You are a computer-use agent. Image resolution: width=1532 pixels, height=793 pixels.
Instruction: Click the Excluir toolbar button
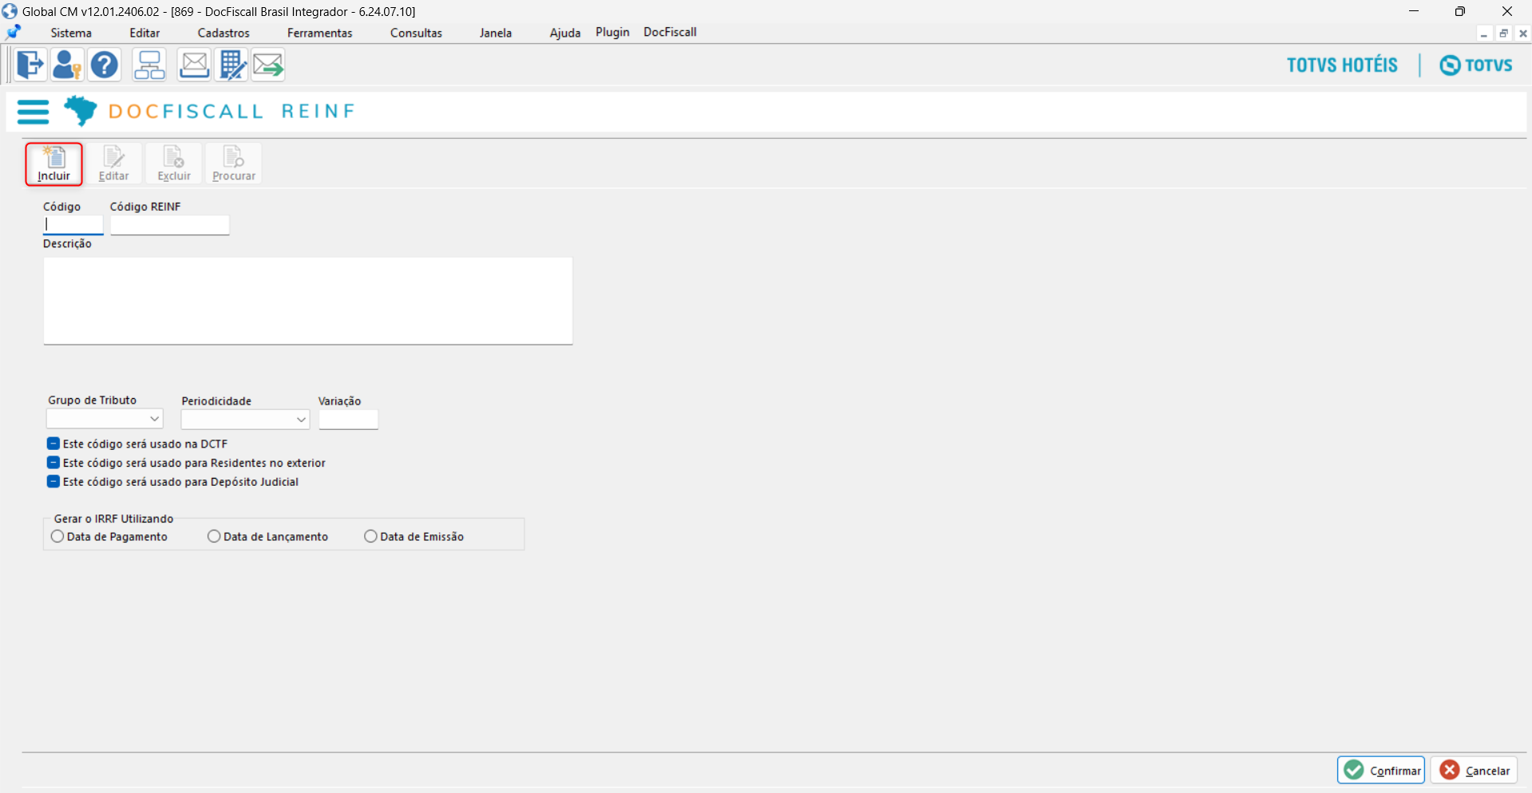(174, 164)
